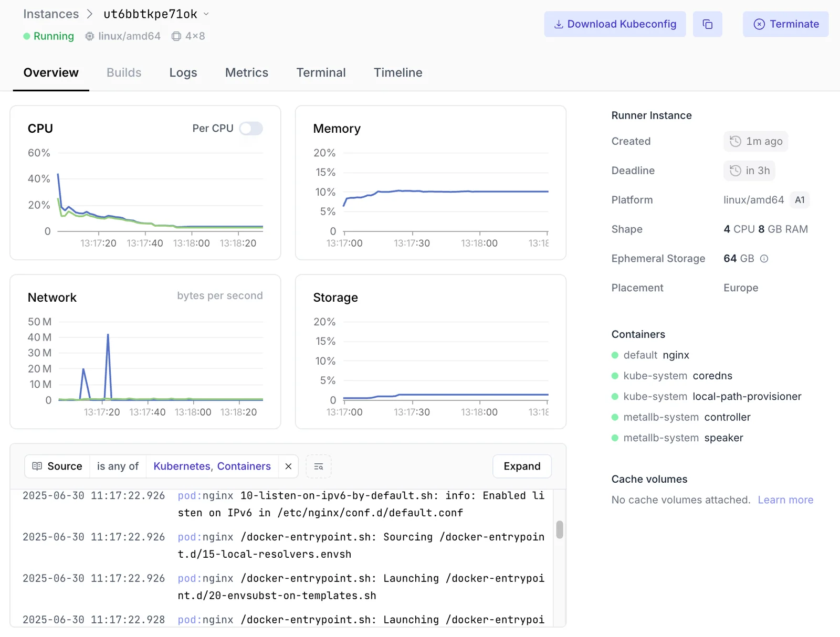Open the Kubernetes, Containers value selector

pyautogui.click(x=212, y=466)
